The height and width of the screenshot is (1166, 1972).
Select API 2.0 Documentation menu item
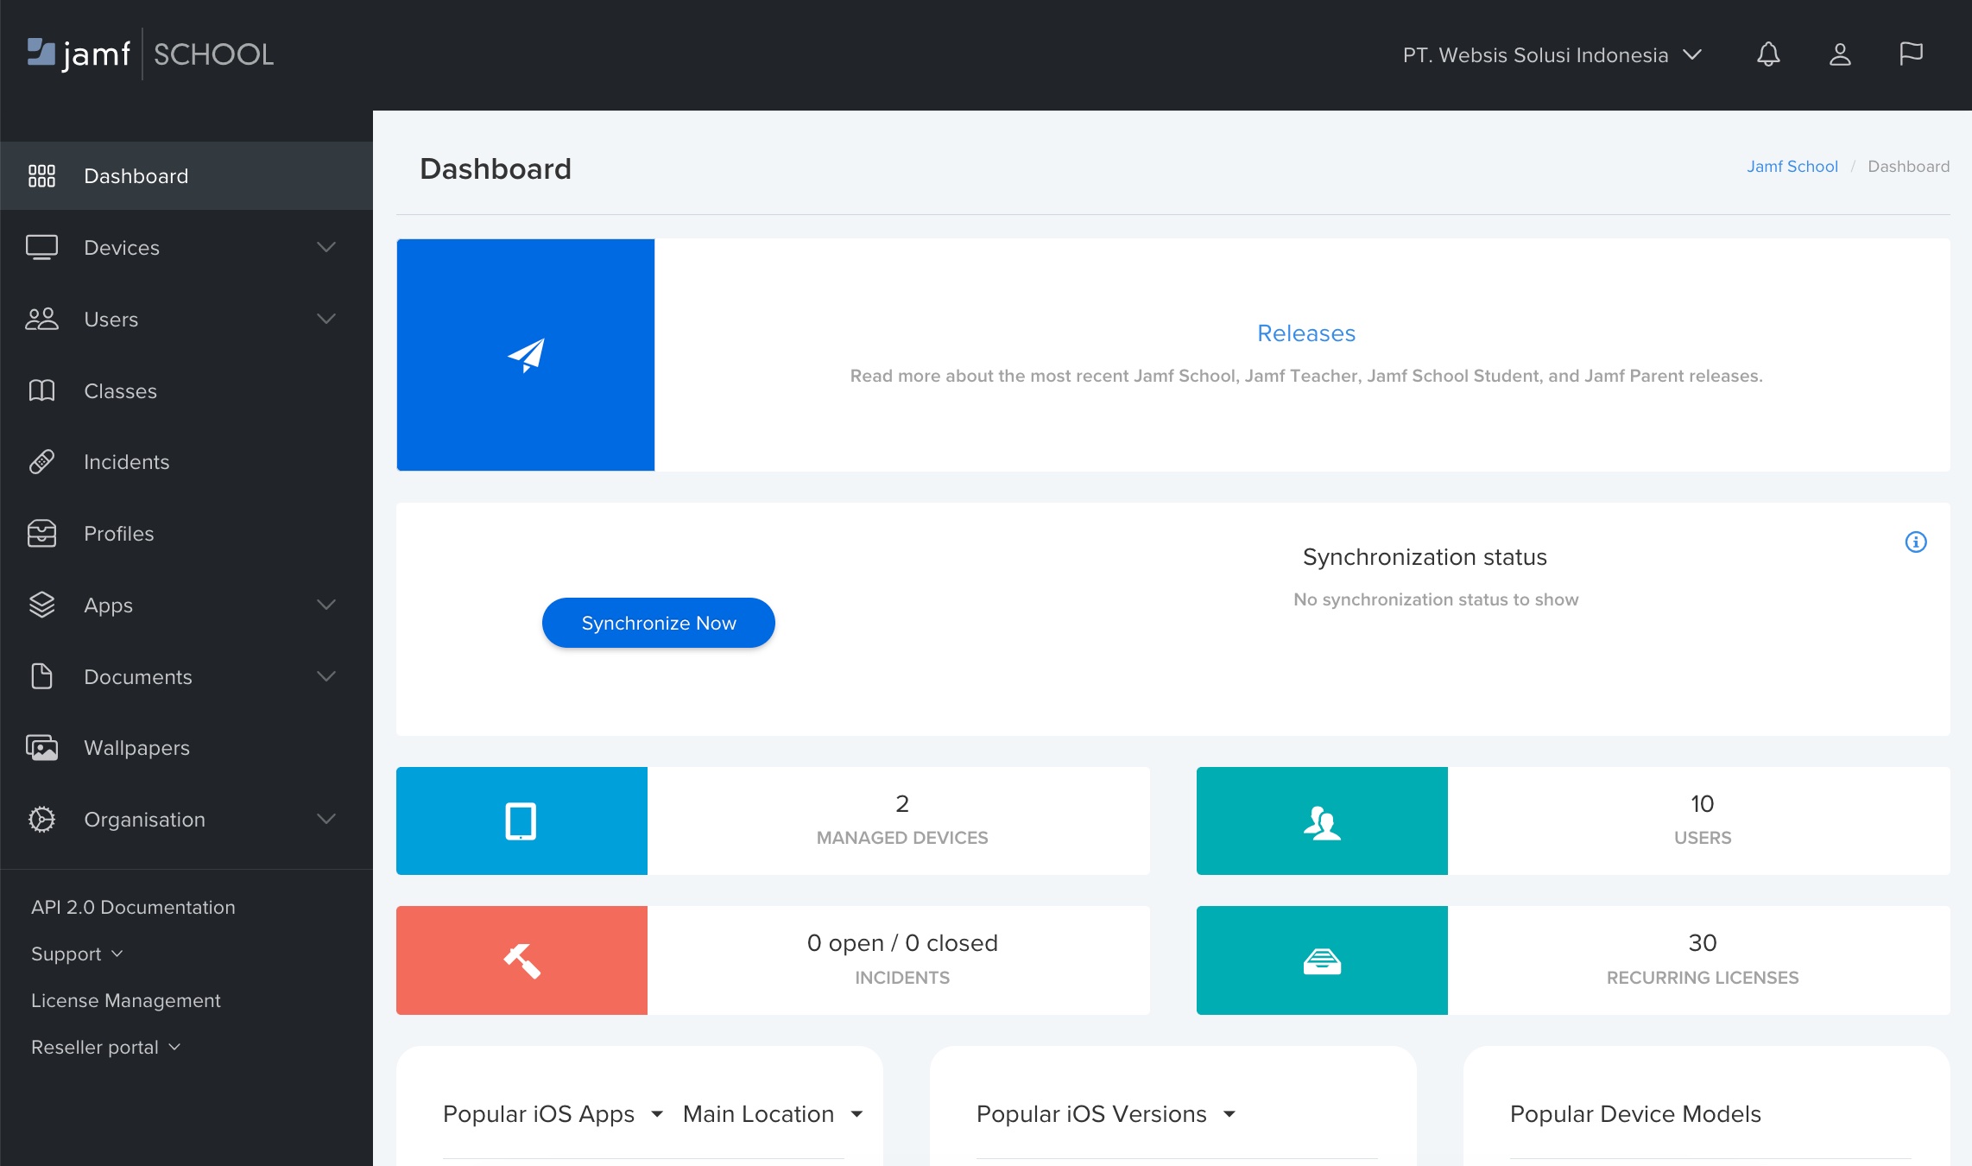pyautogui.click(x=133, y=908)
